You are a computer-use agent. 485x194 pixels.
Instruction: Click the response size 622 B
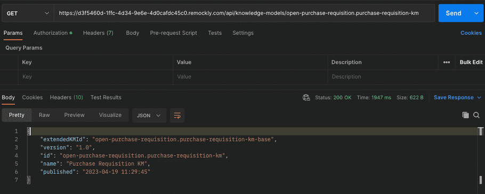point(416,98)
